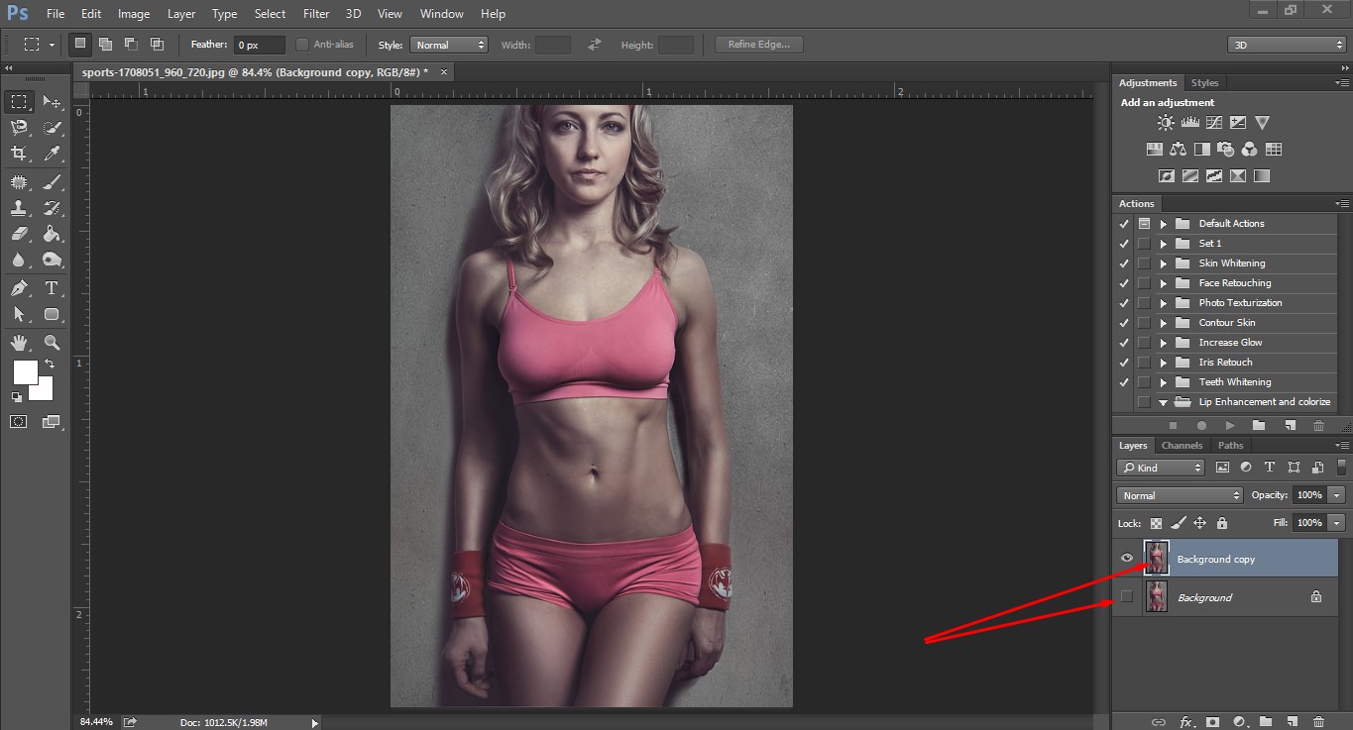Add a Photo Filter adjustment

click(x=1226, y=150)
